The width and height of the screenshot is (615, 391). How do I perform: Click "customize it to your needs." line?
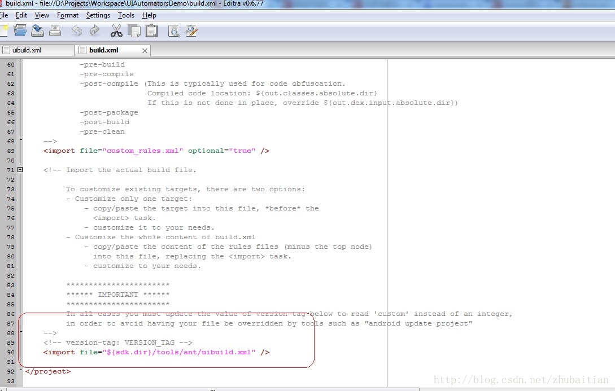149,227
